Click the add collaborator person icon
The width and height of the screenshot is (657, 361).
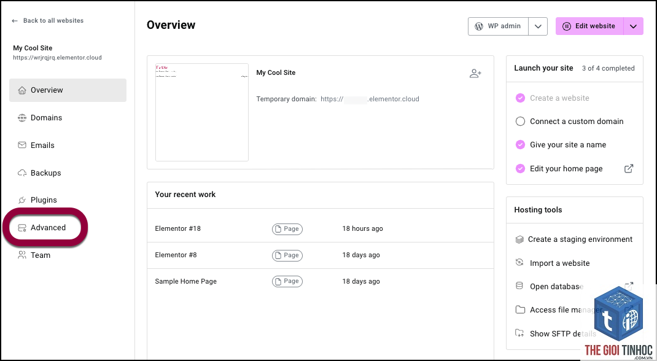(x=475, y=74)
